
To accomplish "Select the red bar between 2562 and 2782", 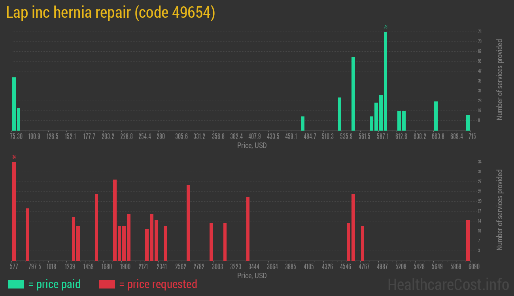I will click(x=188, y=223).
